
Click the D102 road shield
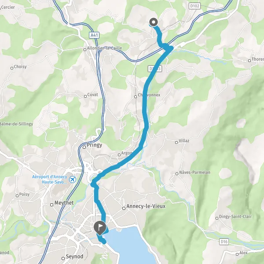[194, 6]
